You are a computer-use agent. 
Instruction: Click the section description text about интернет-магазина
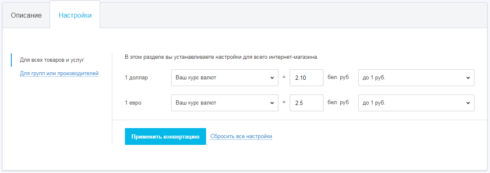tap(222, 57)
